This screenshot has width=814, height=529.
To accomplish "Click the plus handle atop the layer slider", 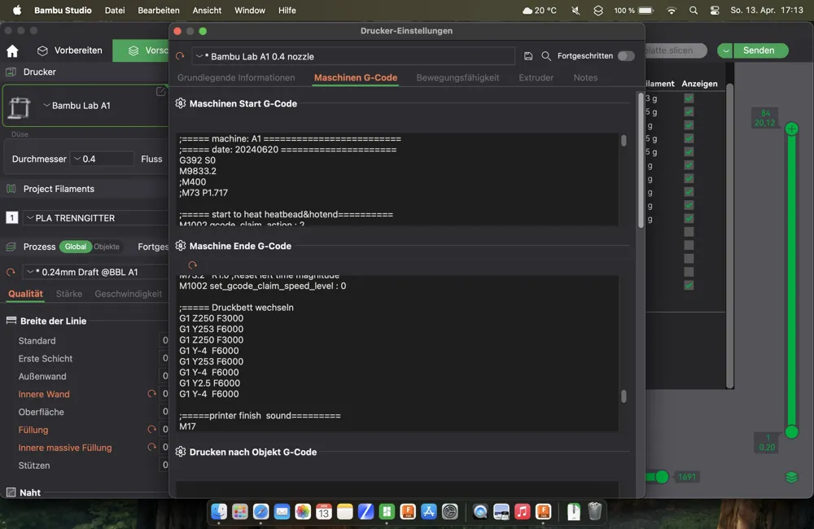I will (791, 129).
